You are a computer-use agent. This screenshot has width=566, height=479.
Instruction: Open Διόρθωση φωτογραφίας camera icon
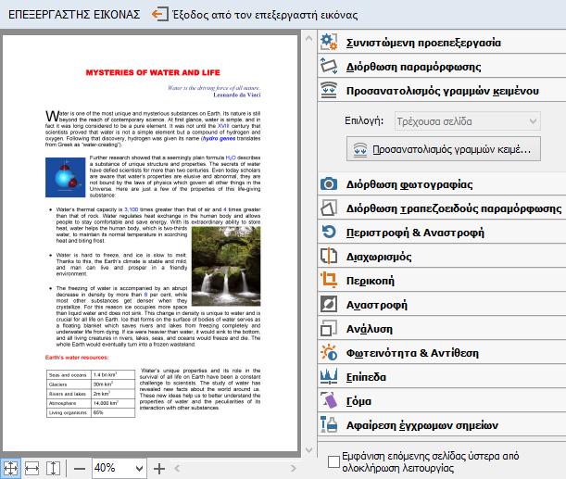pos(329,184)
